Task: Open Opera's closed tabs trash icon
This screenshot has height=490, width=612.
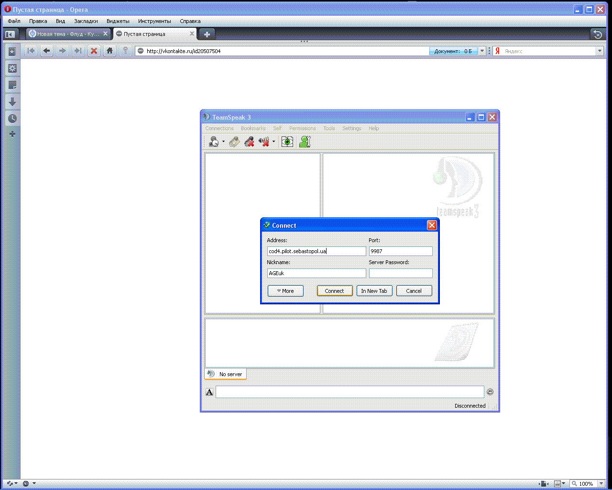Action: tap(597, 34)
